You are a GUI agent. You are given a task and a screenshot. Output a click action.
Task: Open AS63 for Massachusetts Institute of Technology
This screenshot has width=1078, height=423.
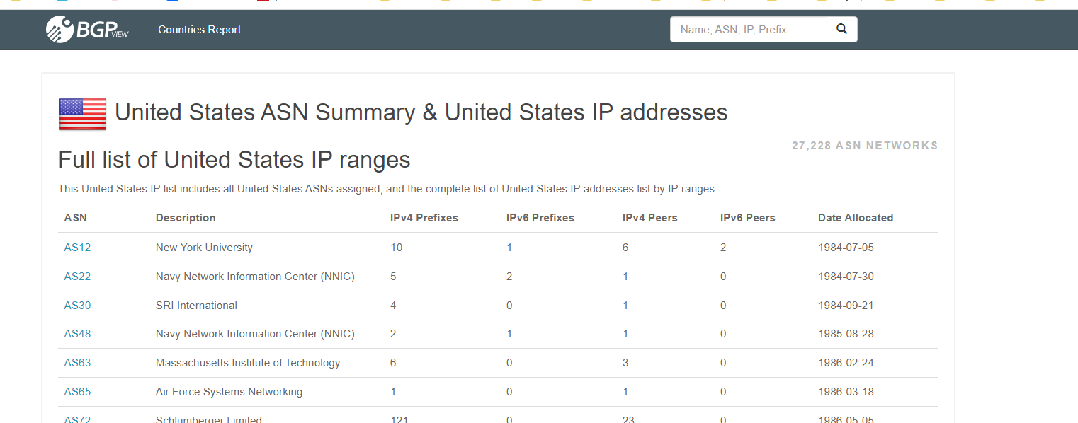[x=77, y=363]
